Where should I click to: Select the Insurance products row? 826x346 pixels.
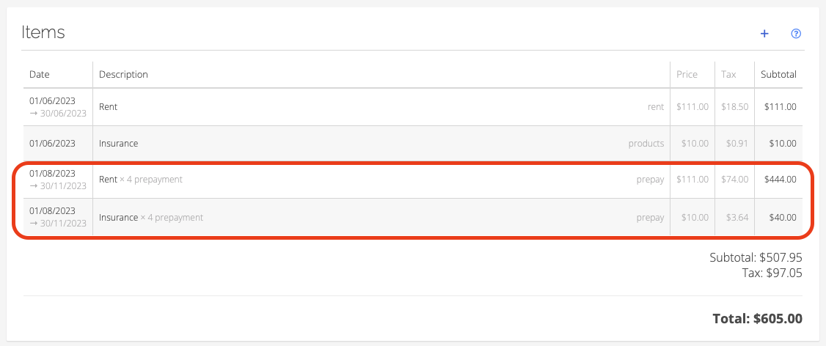pyautogui.click(x=412, y=143)
